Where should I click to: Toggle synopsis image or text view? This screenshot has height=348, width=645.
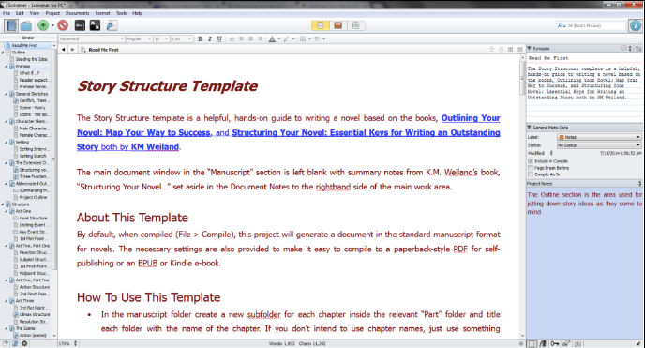(630, 48)
